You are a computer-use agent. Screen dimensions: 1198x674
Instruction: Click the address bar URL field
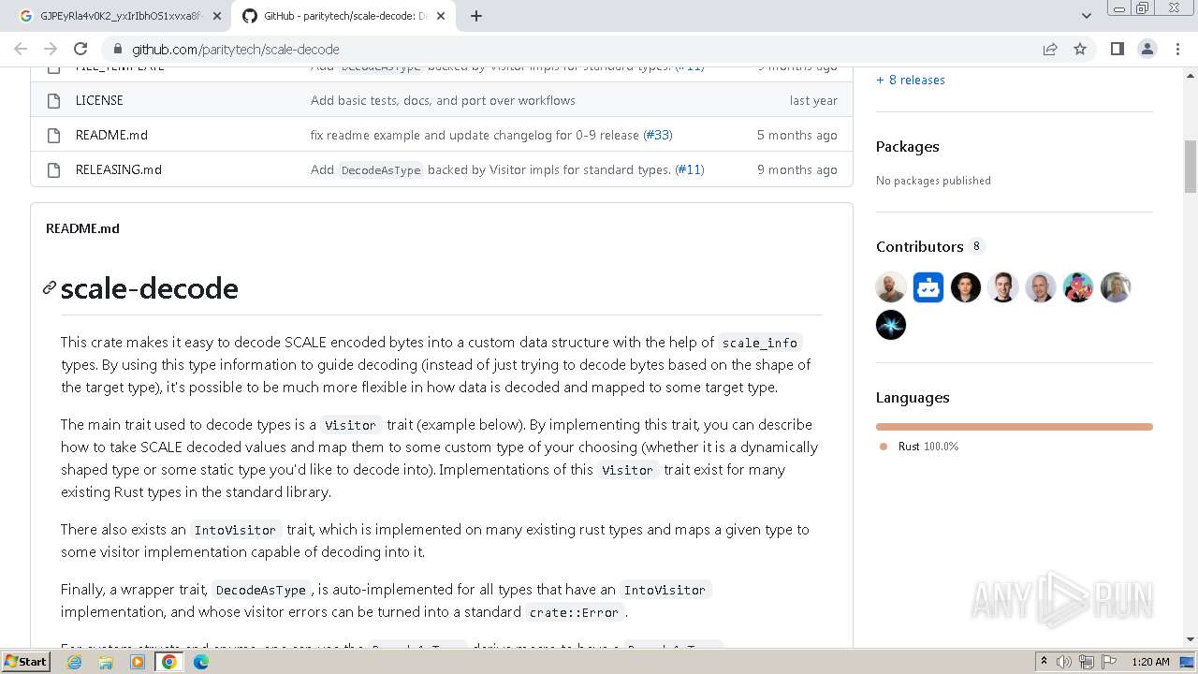580,49
